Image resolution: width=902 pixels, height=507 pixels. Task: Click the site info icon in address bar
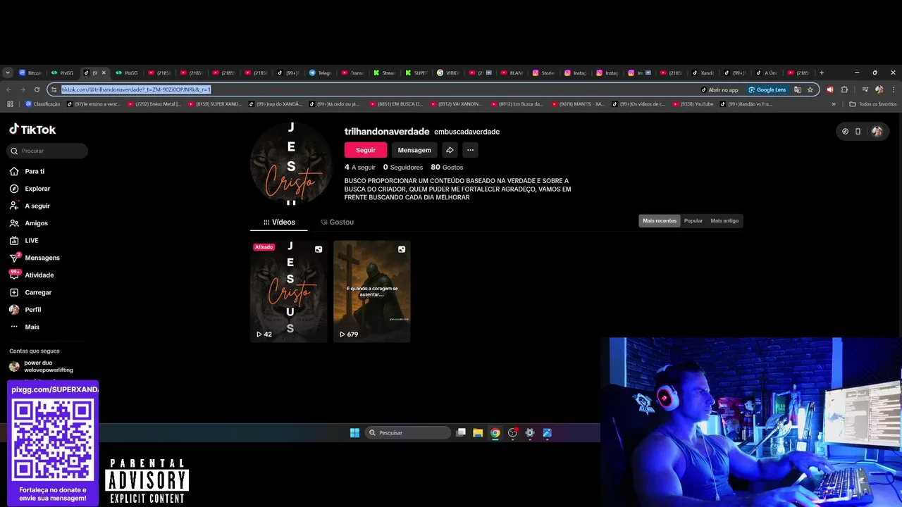tap(54, 89)
